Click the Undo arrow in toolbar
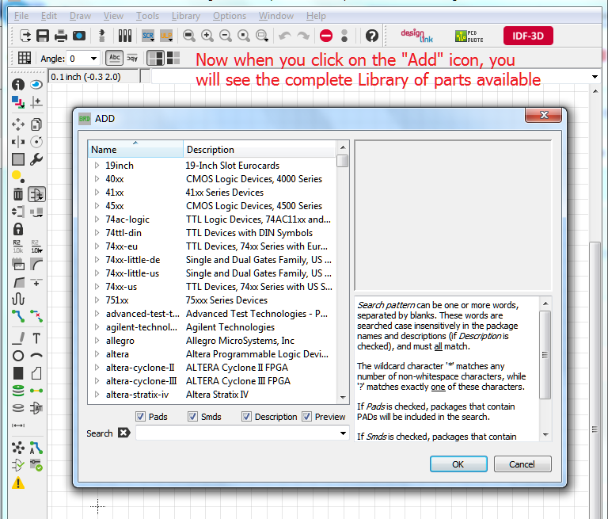 click(285, 36)
